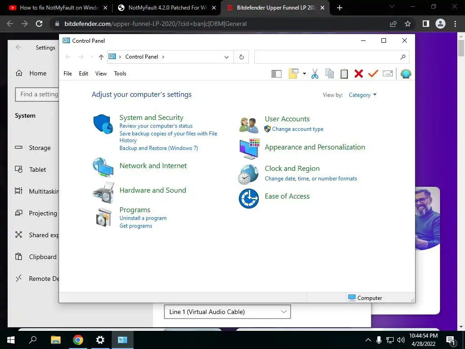Click the Network and Internet globe icon
Viewport: 465px width, 349px height.
point(103,168)
